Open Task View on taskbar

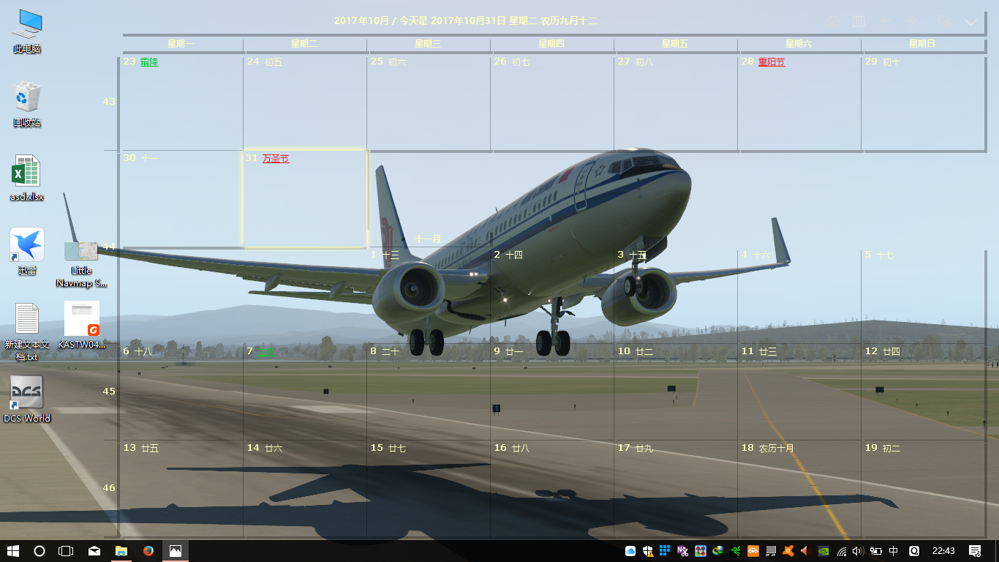66,551
